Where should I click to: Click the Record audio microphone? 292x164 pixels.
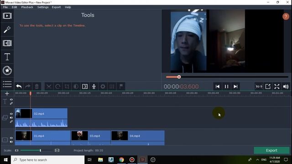click(94, 87)
